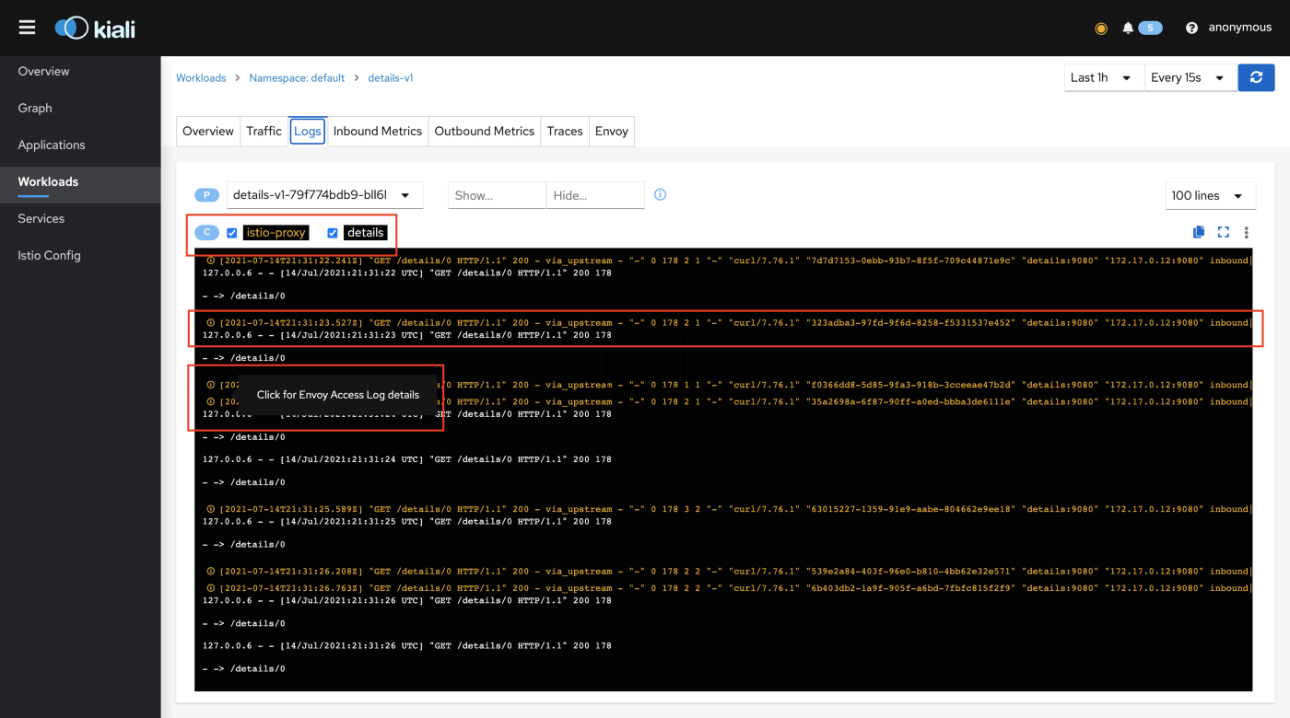
Task: Click the Show... filter input
Action: point(498,195)
